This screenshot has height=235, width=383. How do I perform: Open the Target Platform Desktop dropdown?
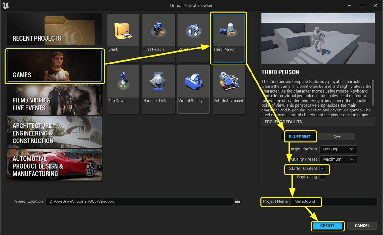coord(338,149)
